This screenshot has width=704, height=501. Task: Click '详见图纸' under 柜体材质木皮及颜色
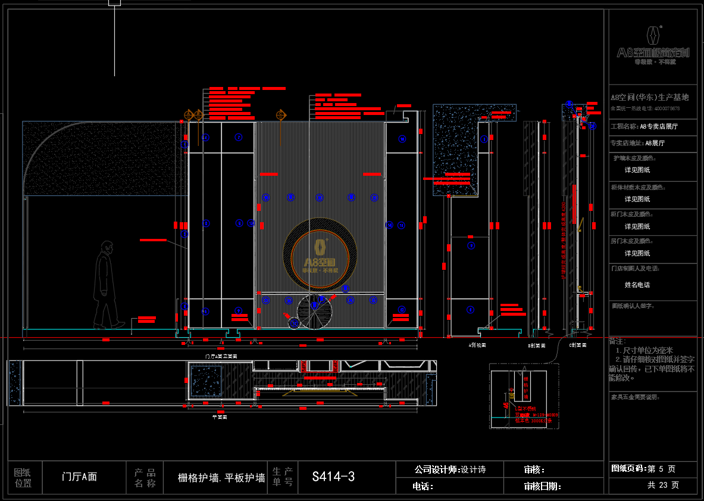637,199
